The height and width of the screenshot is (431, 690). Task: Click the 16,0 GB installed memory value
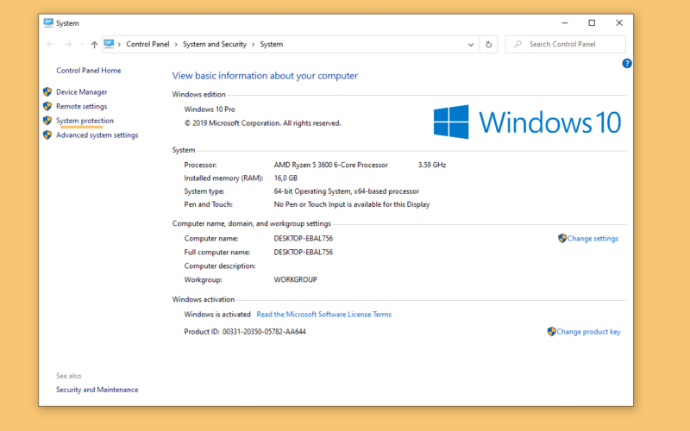(285, 178)
